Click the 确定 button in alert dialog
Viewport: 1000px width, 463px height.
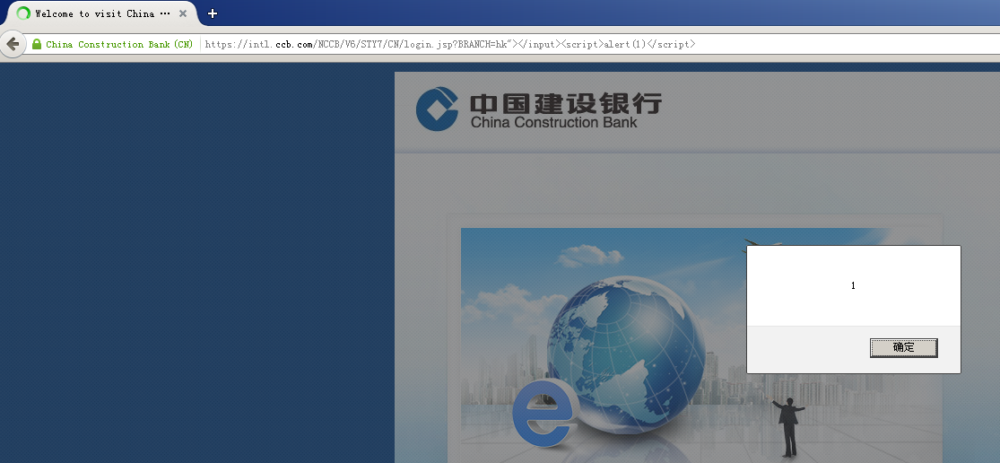coord(903,347)
